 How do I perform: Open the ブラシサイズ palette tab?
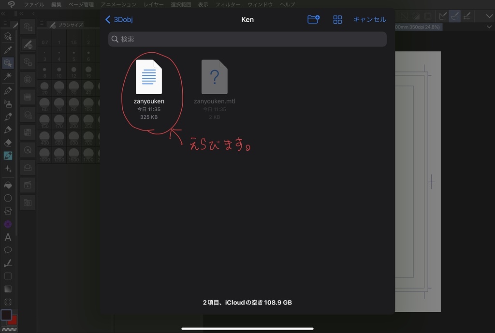[x=67, y=25]
